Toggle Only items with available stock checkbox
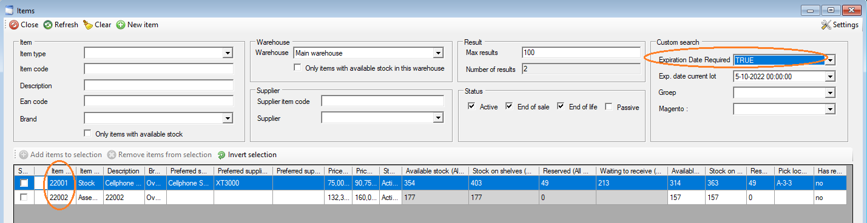Viewport: 867px width, 223px height. [88, 134]
